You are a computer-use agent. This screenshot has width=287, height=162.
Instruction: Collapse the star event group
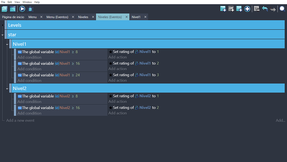[x=3, y=35]
